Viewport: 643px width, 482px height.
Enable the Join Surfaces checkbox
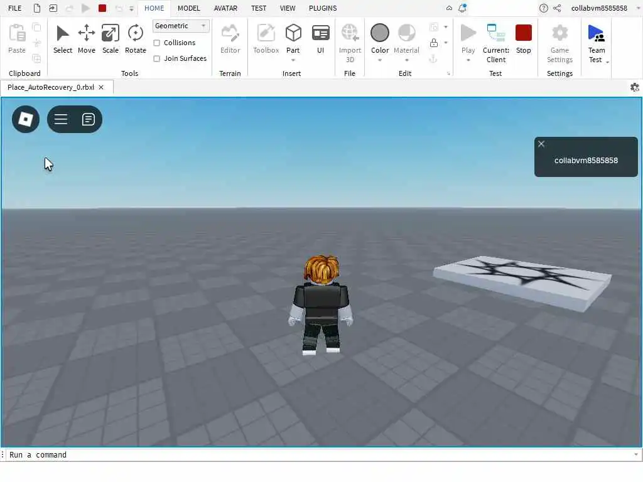(x=156, y=58)
